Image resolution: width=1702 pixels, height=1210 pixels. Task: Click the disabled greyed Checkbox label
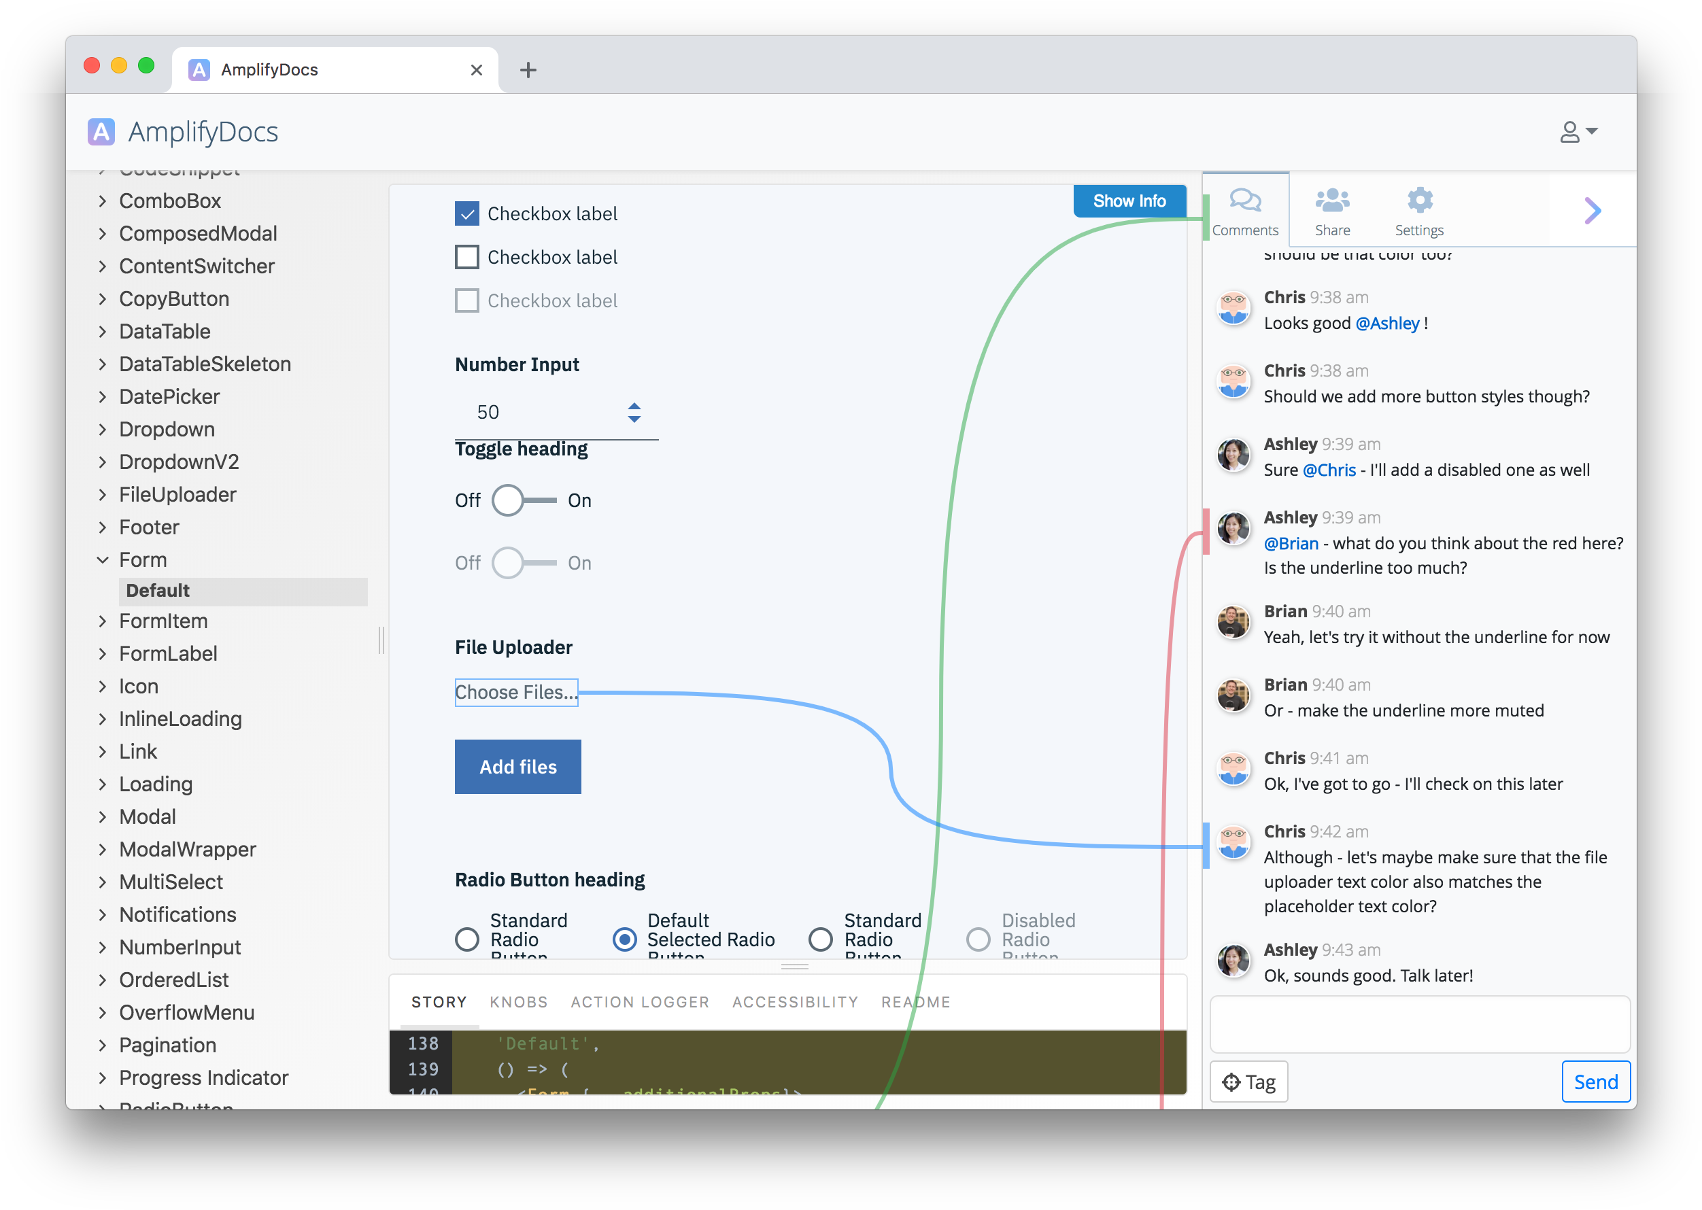[466, 300]
